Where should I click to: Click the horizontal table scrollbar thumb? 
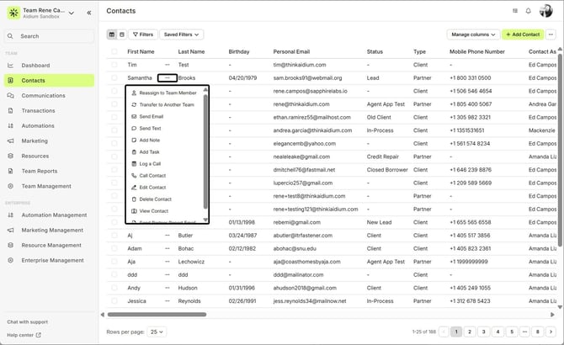tap(157, 315)
